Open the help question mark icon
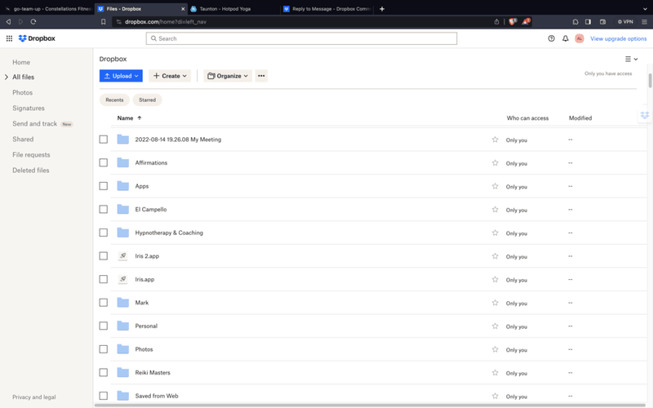Viewport: 653px width, 408px height. (551, 38)
